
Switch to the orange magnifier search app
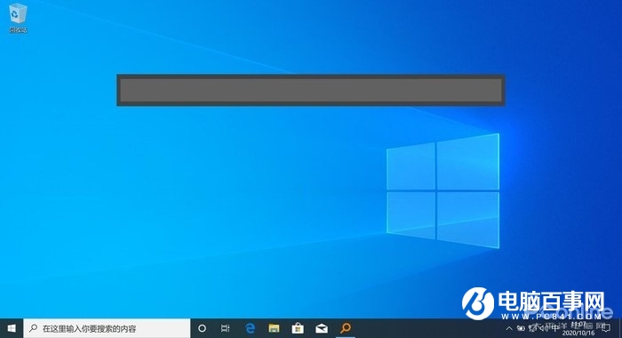click(x=346, y=328)
